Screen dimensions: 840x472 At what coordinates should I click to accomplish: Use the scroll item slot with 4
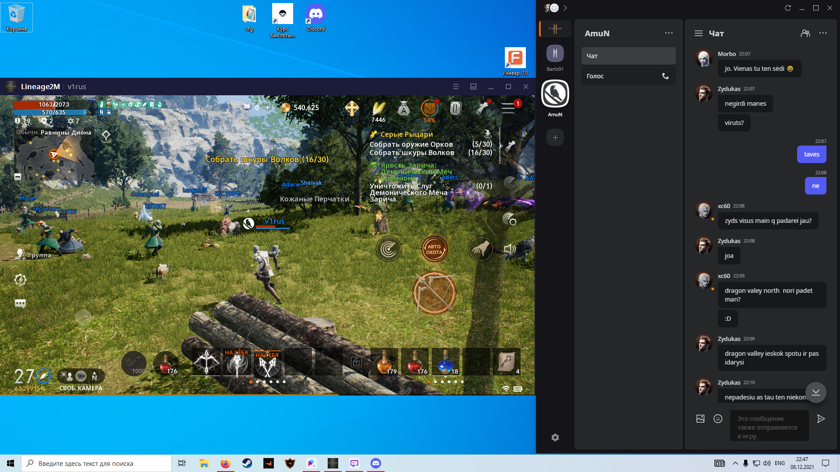click(507, 362)
